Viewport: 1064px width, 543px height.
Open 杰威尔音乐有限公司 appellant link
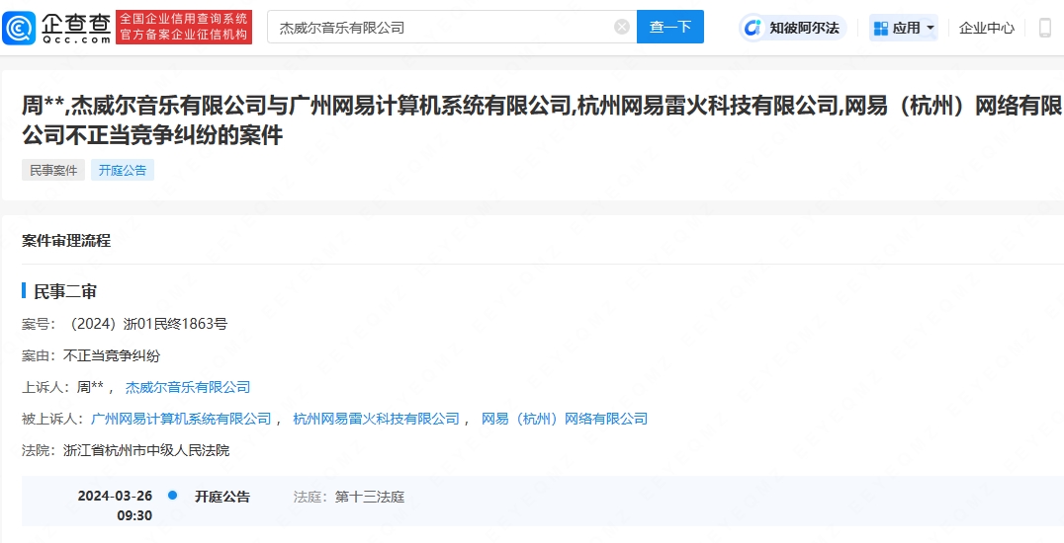[188, 387]
